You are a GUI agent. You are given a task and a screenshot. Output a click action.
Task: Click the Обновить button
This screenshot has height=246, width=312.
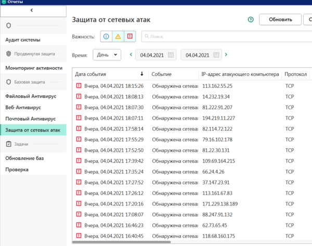[x=280, y=20]
